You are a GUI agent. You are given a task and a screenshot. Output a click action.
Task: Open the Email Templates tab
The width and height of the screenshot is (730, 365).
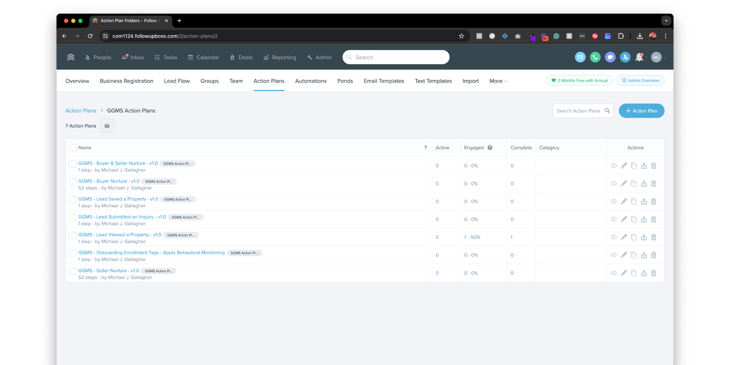[384, 81]
